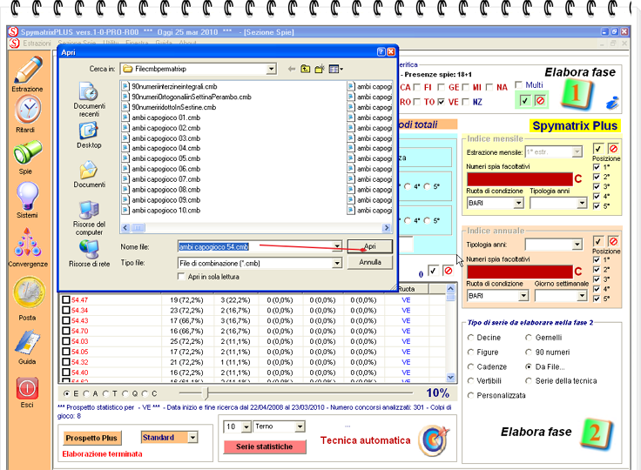Click the 10% percentage slider handle

206,393
